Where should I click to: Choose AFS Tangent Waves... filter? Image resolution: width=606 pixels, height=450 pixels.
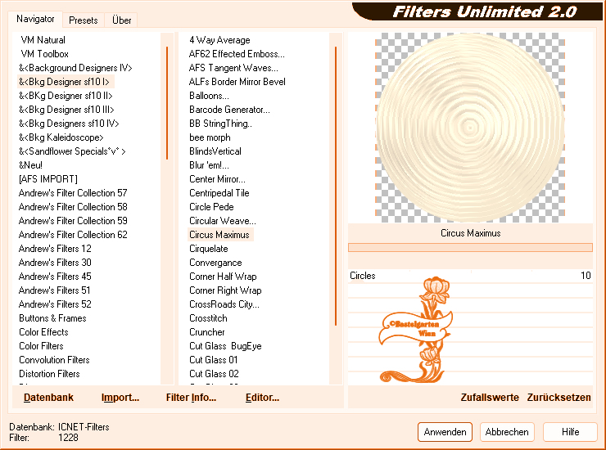coord(233,68)
